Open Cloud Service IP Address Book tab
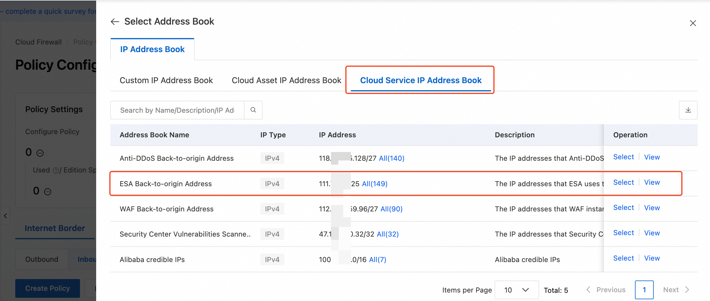 pos(421,80)
